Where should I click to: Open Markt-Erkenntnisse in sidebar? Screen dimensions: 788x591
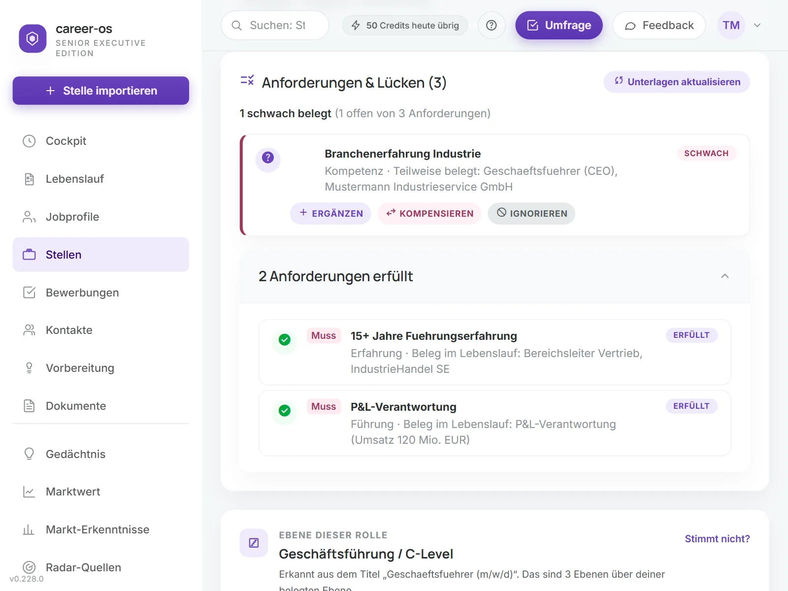point(101,529)
